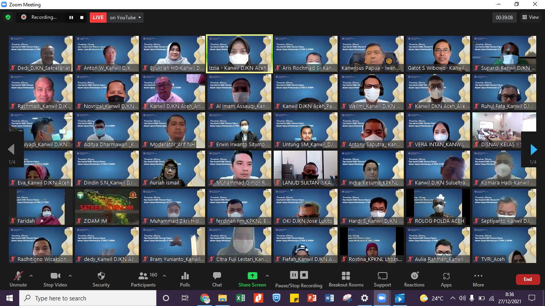Click the green Share Screen icon
Image resolution: width=545 pixels, height=306 pixels.
[252, 276]
